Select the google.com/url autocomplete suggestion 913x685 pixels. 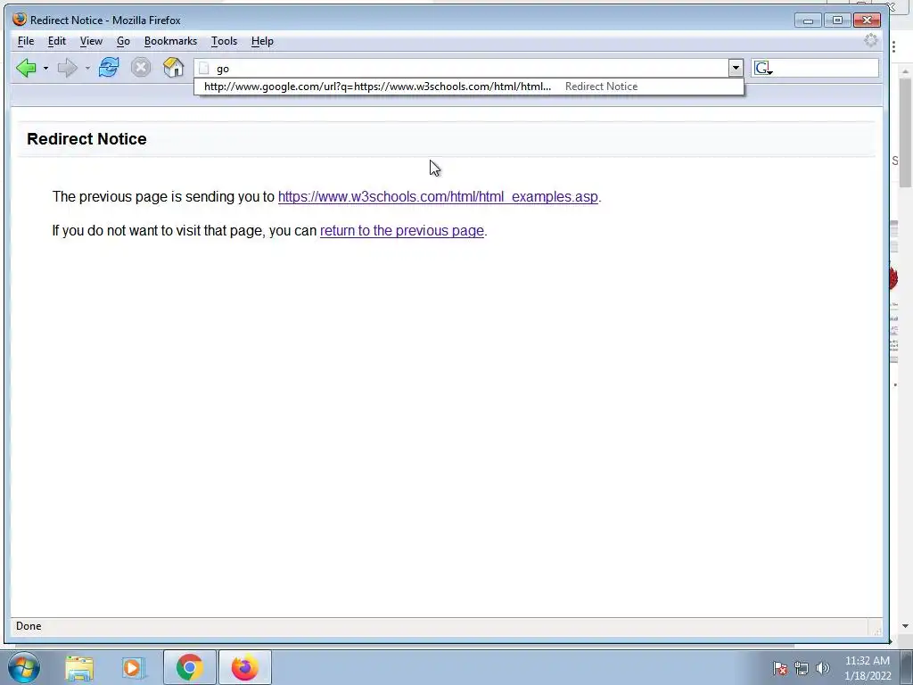(x=469, y=87)
